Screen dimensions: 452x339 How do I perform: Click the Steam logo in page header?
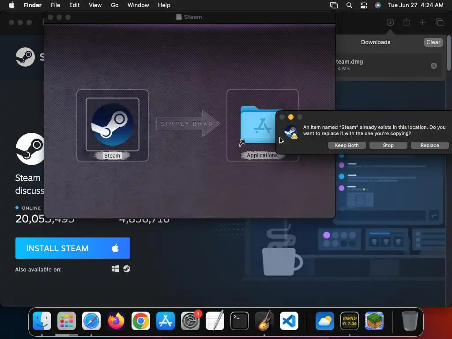[25, 57]
